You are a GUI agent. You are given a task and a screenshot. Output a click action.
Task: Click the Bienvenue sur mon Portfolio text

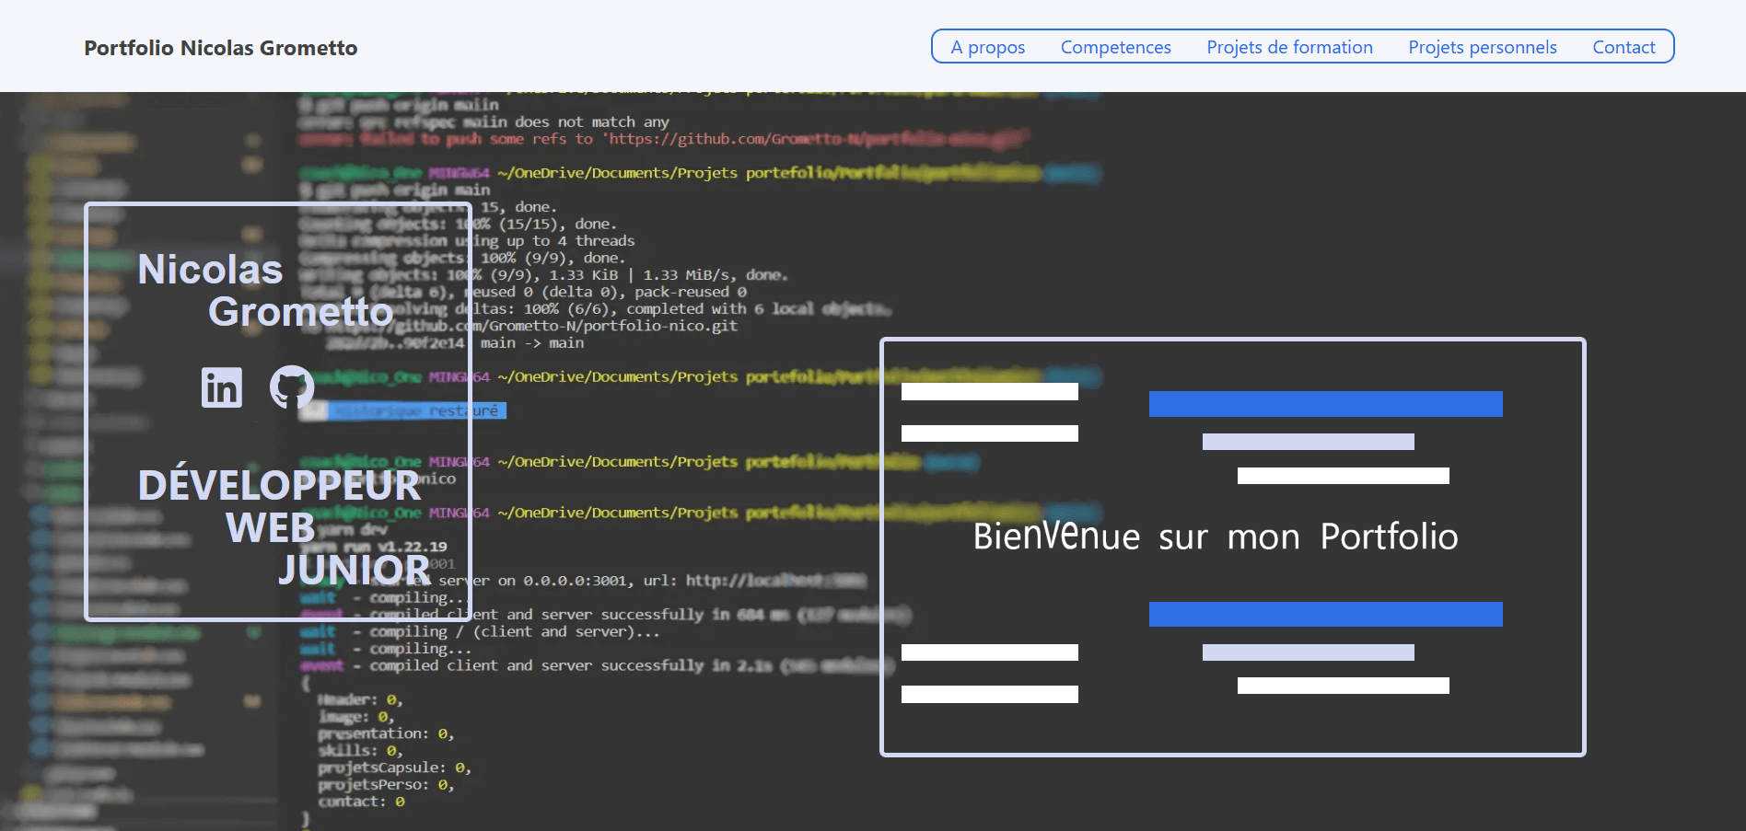point(1215,537)
